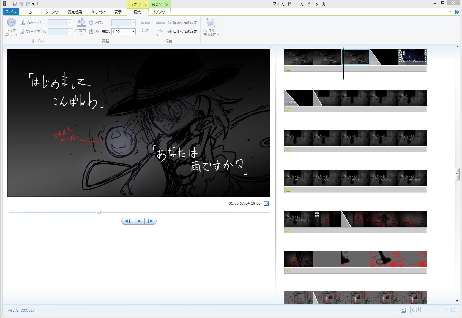Click the Redo arrow icon
Screen dimensions: 462x318
pos(28,4)
